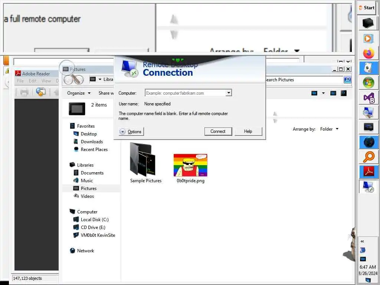380x285 pixels.
Task: Show hidden tray icons chevron
Action: (x=362, y=241)
